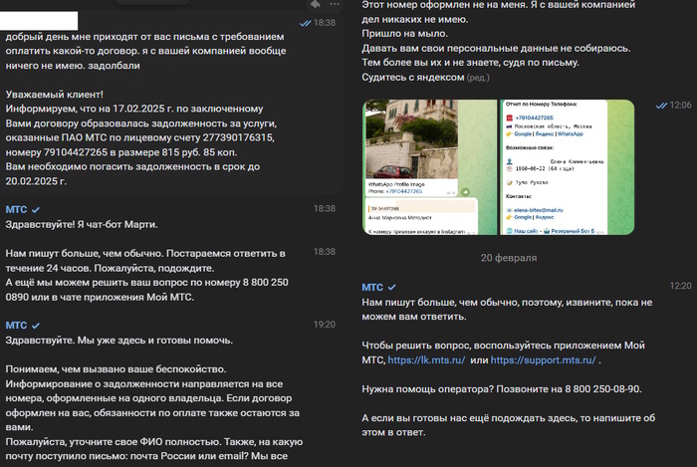Click the read checkmarks beside 12:06
Viewport: 697px width, 467px height.
[x=661, y=105]
